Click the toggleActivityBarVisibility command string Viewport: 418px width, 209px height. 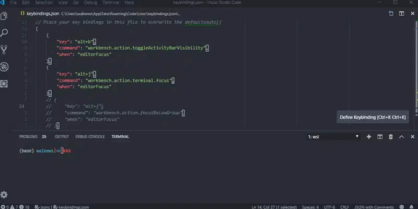tap(145, 48)
